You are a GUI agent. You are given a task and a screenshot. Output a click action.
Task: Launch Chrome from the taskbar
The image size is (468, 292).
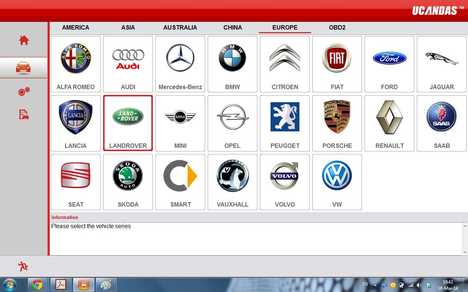point(37,284)
